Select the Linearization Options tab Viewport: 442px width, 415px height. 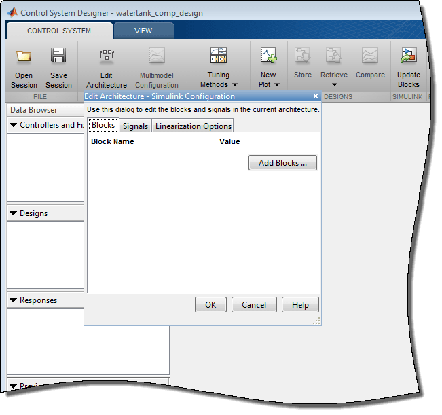[x=194, y=126]
